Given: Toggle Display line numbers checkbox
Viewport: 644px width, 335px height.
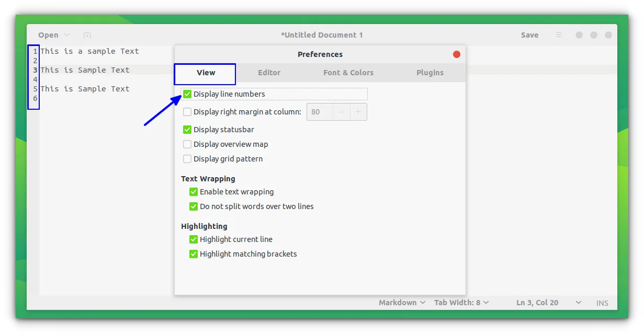Looking at the screenshot, I should tap(187, 94).
